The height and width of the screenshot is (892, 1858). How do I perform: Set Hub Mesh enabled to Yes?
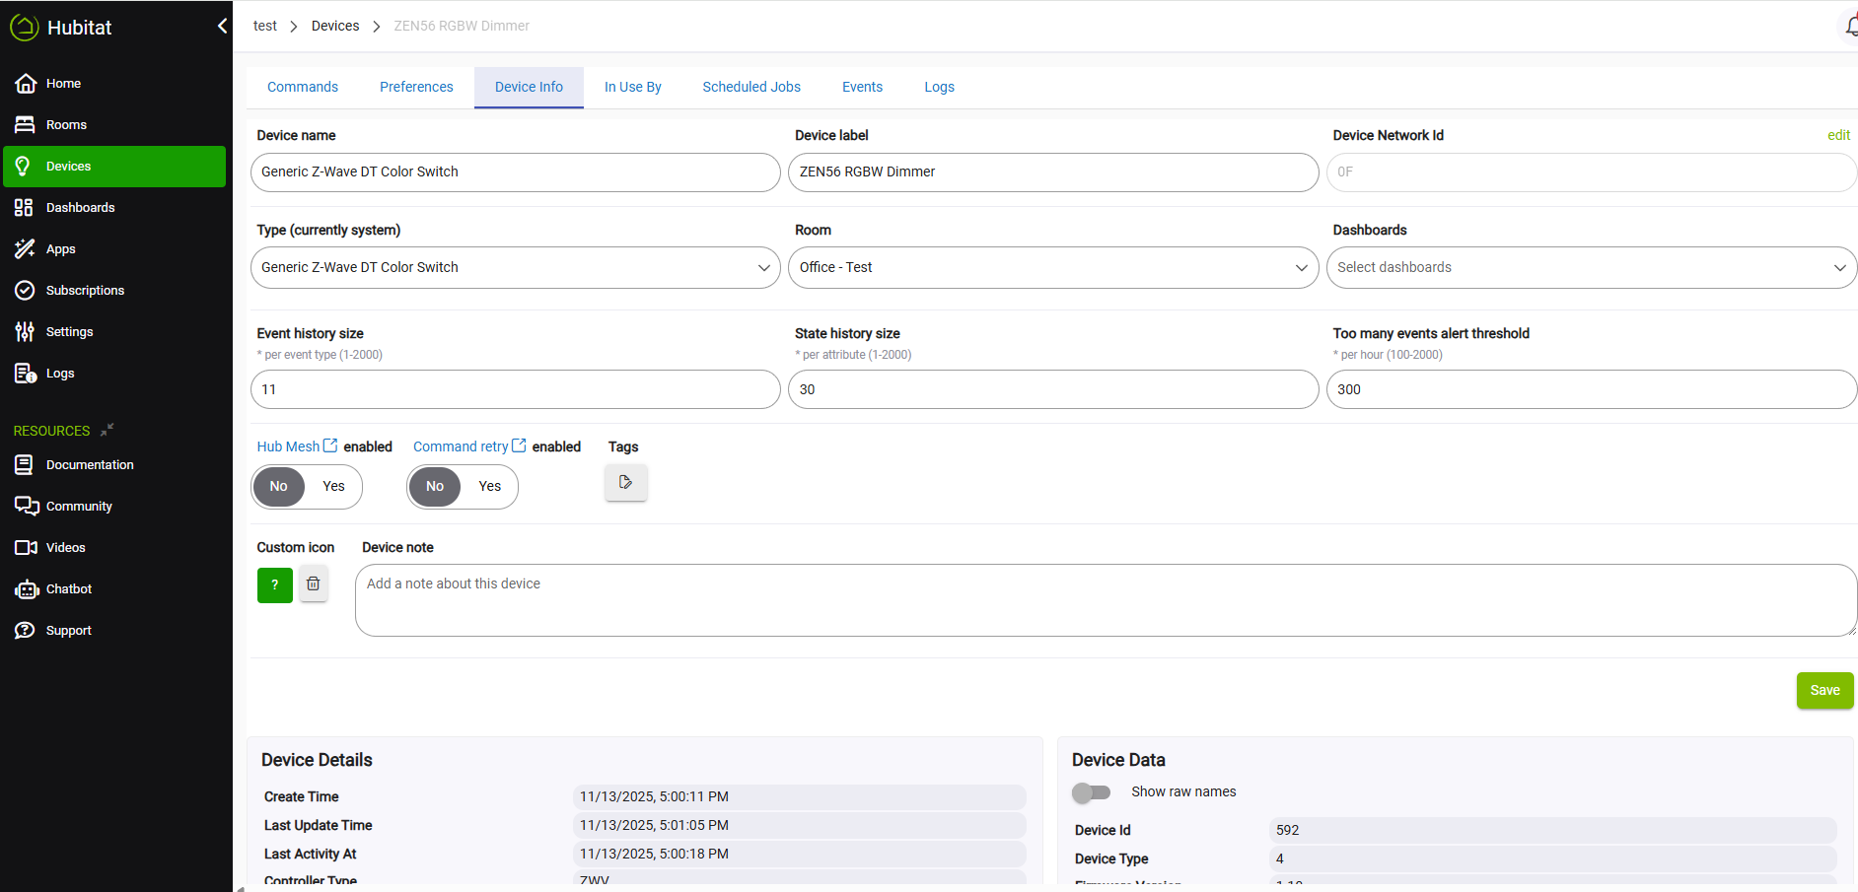[333, 487]
